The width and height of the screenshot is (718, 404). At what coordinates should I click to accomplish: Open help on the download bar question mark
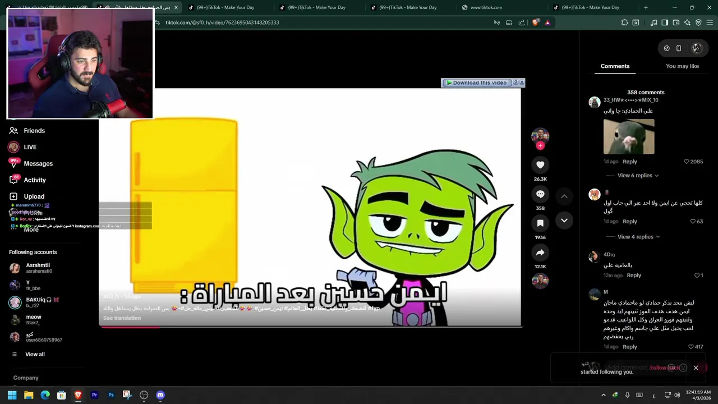coord(516,82)
